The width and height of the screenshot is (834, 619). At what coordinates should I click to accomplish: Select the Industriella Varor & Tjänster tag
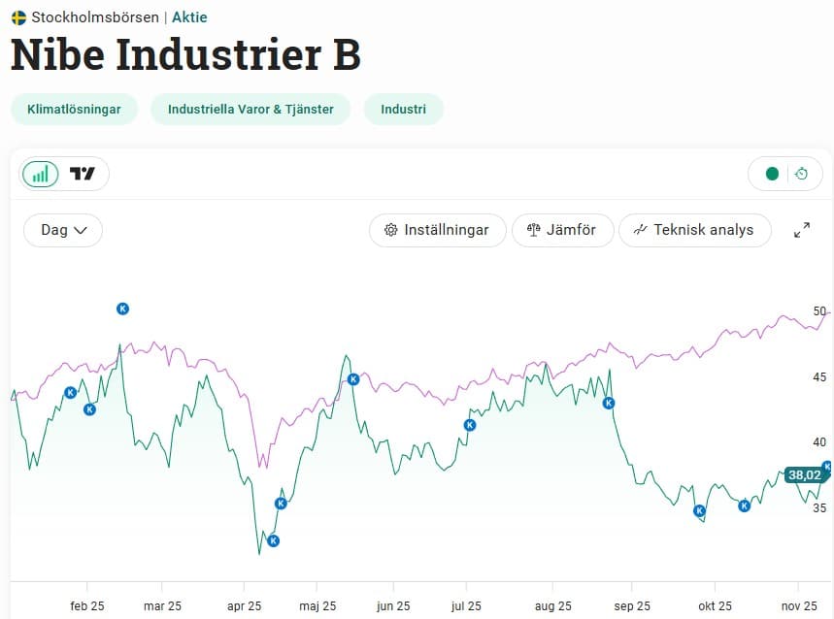click(x=250, y=110)
